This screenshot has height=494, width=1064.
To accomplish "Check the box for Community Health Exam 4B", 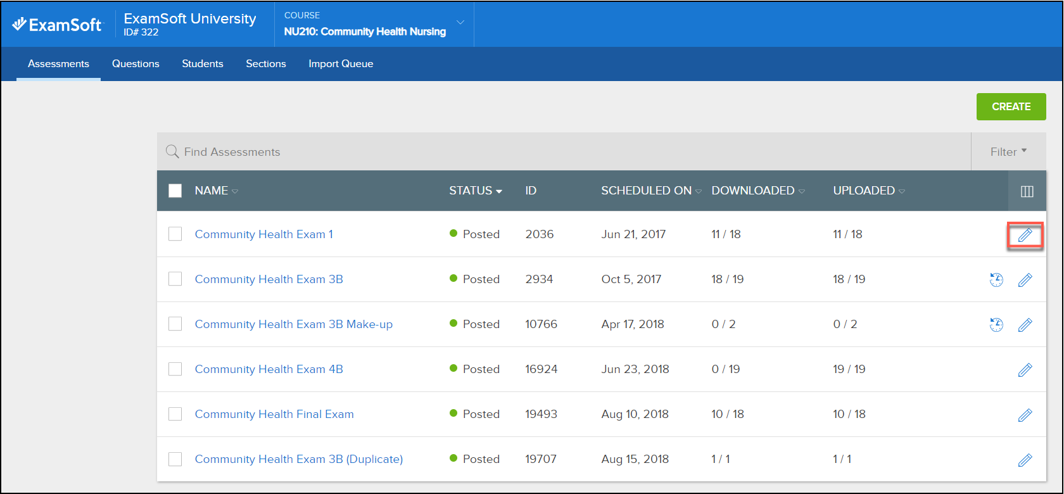I will click(x=175, y=369).
